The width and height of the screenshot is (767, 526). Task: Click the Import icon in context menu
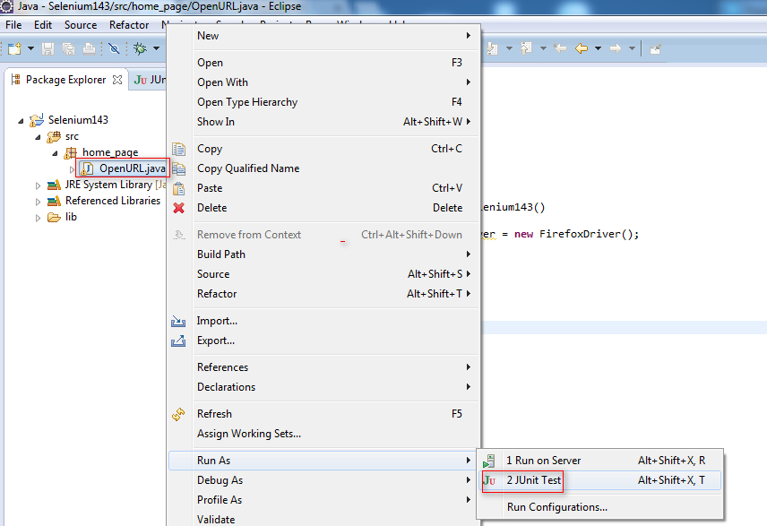(178, 321)
